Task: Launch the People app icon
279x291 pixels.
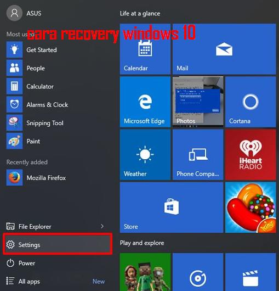Action: click(14, 68)
